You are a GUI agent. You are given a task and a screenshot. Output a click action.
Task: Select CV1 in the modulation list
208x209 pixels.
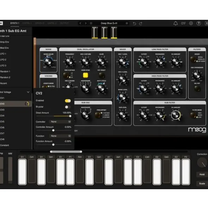click(x=16, y=98)
